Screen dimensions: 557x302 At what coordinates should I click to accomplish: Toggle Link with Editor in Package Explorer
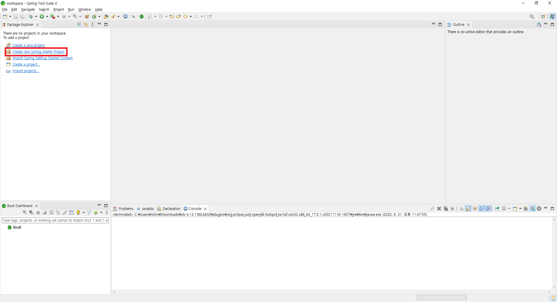point(86,25)
